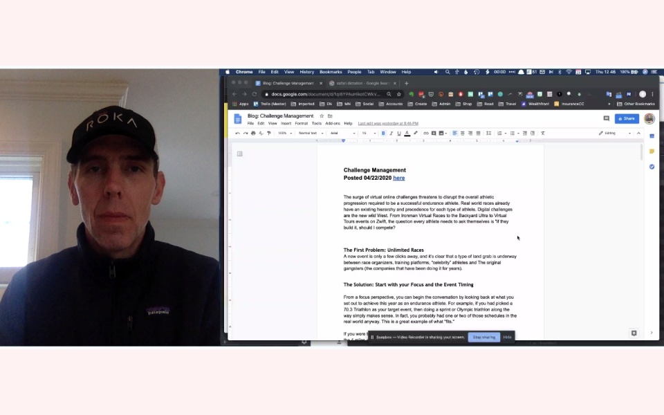Select the Paint format tool
The width and height of the screenshot is (664, 415).
click(x=269, y=133)
